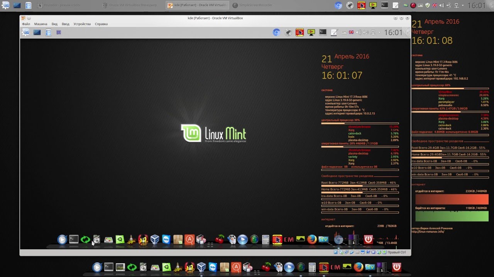Open CM icon in guest dock

click(289, 239)
